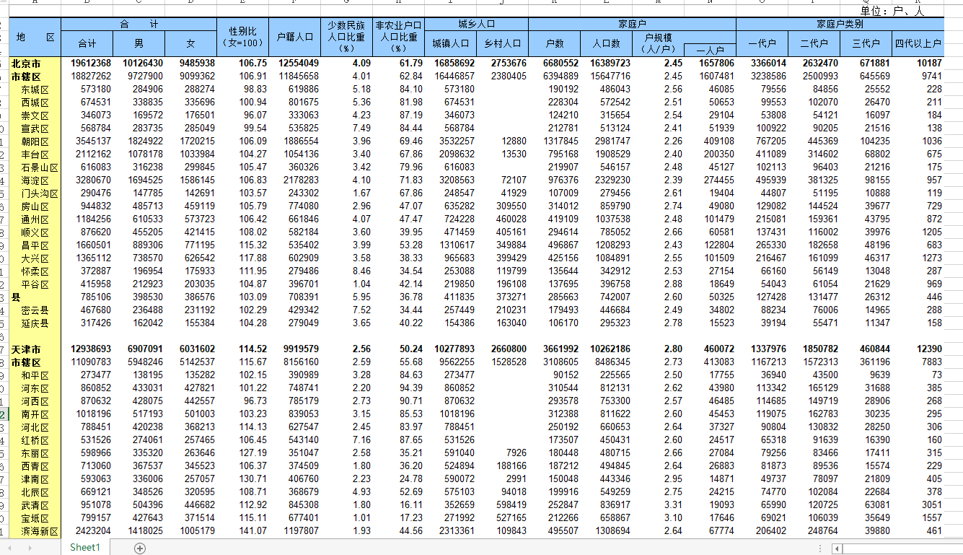Image resolution: width=963 pixels, height=555 pixels.
Task: Click the 怀柔区 row label
Action: [x=35, y=271]
